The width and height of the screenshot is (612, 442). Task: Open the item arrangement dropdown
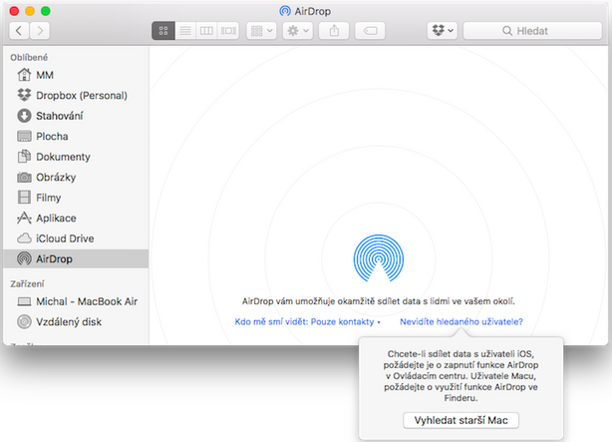pos(261,31)
